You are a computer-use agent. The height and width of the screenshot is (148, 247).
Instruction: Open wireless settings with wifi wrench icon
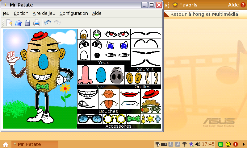click(157, 144)
